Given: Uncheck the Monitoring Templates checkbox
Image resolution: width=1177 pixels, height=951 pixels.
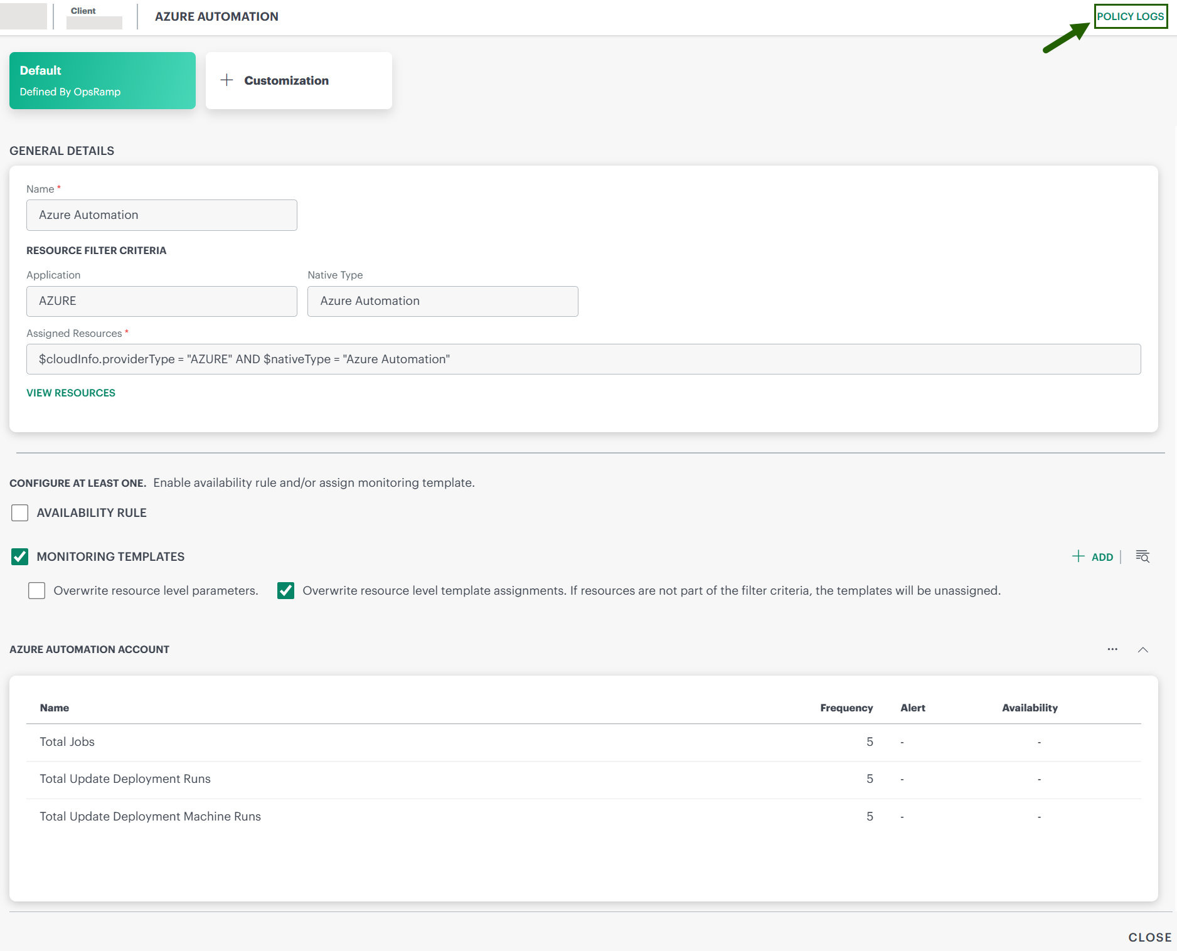Looking at the screenshot, I should (x=19, y=557).
